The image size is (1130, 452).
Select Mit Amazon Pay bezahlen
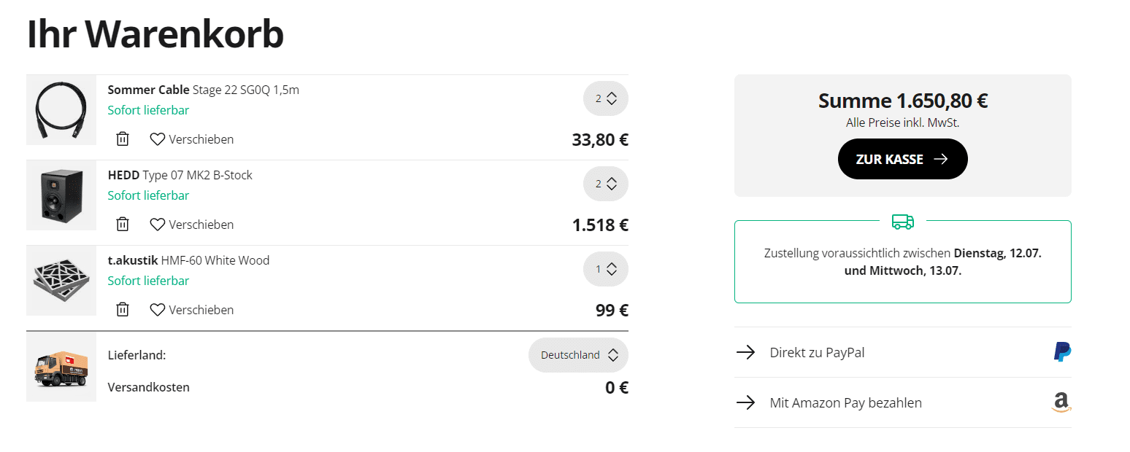click(x=903, y=402)
